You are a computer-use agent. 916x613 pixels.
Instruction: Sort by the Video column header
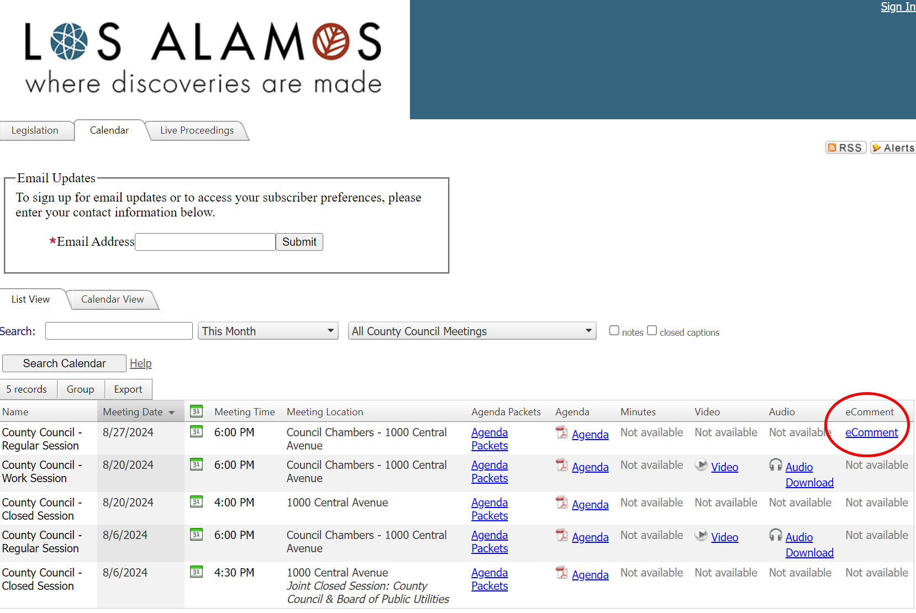click(x=707, y=412)
